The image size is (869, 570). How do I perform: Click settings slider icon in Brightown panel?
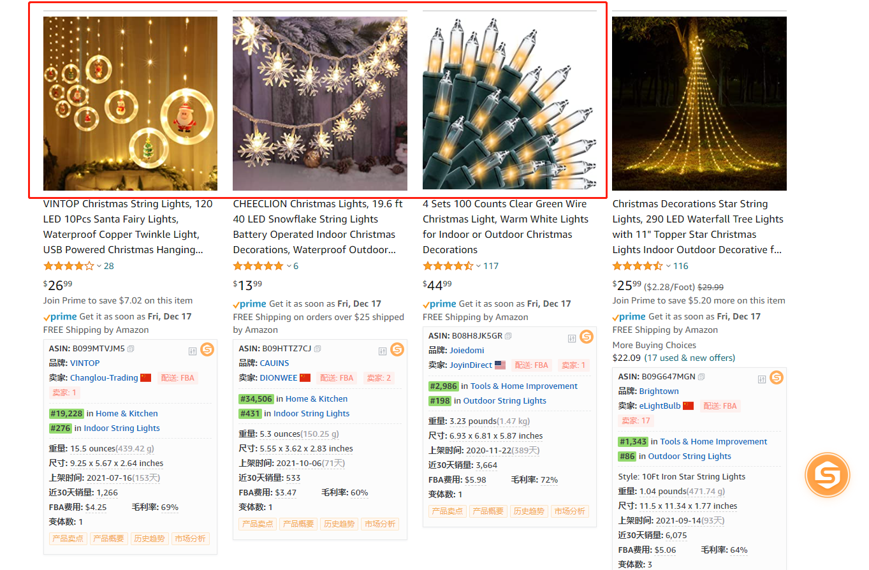coord(761,379)
